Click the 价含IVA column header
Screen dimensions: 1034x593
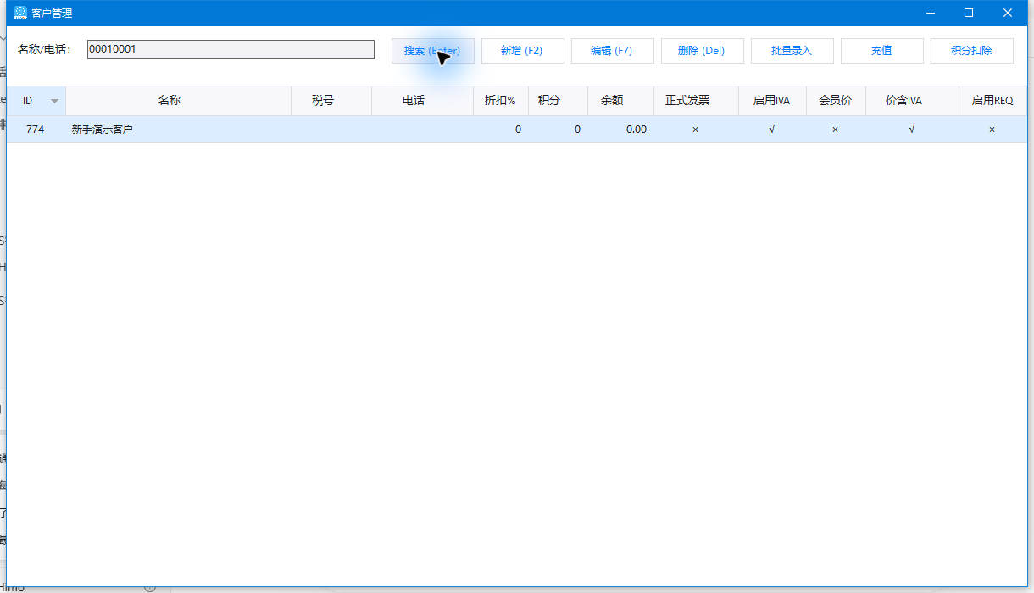[913, 101]
